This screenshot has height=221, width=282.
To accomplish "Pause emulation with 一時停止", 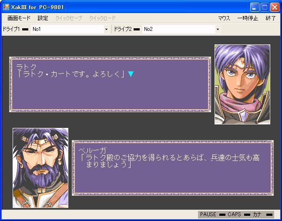I will tap(248, 18).
